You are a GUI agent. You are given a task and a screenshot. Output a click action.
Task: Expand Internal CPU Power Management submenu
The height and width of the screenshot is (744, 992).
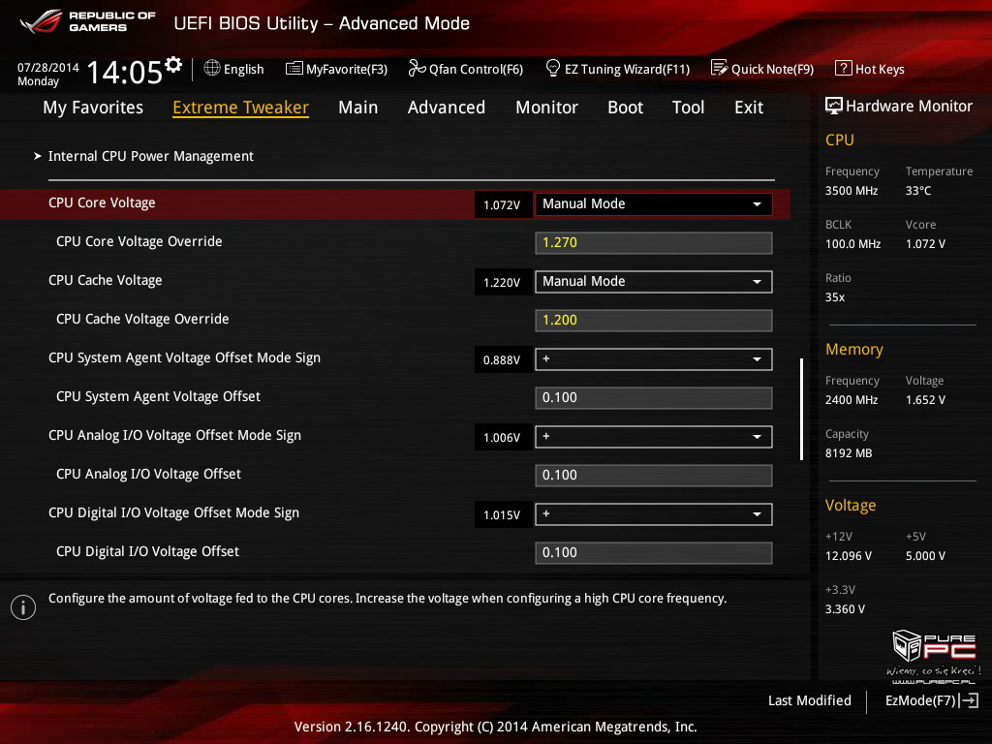pos(150,156)
